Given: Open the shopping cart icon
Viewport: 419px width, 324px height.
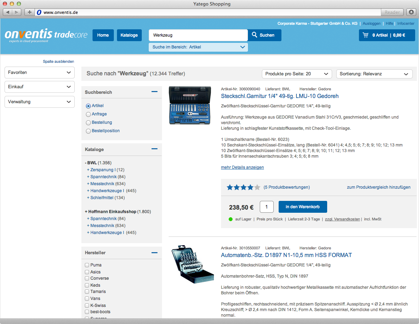Looking at the screenshot, I should click(x=366, y=35).
